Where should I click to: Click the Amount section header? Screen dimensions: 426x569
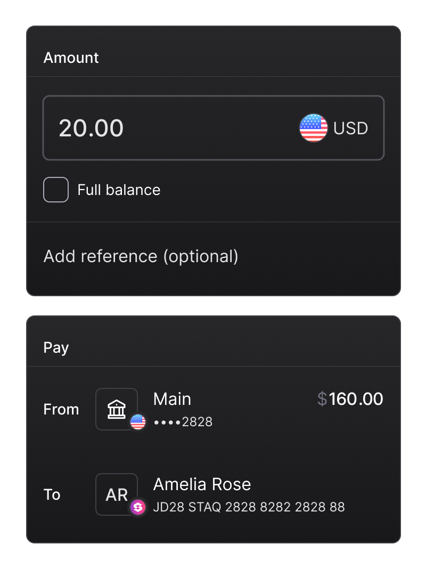(x=71, y=58)
